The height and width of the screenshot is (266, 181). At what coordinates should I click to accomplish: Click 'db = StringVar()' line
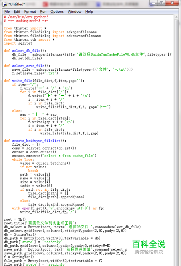20,234
